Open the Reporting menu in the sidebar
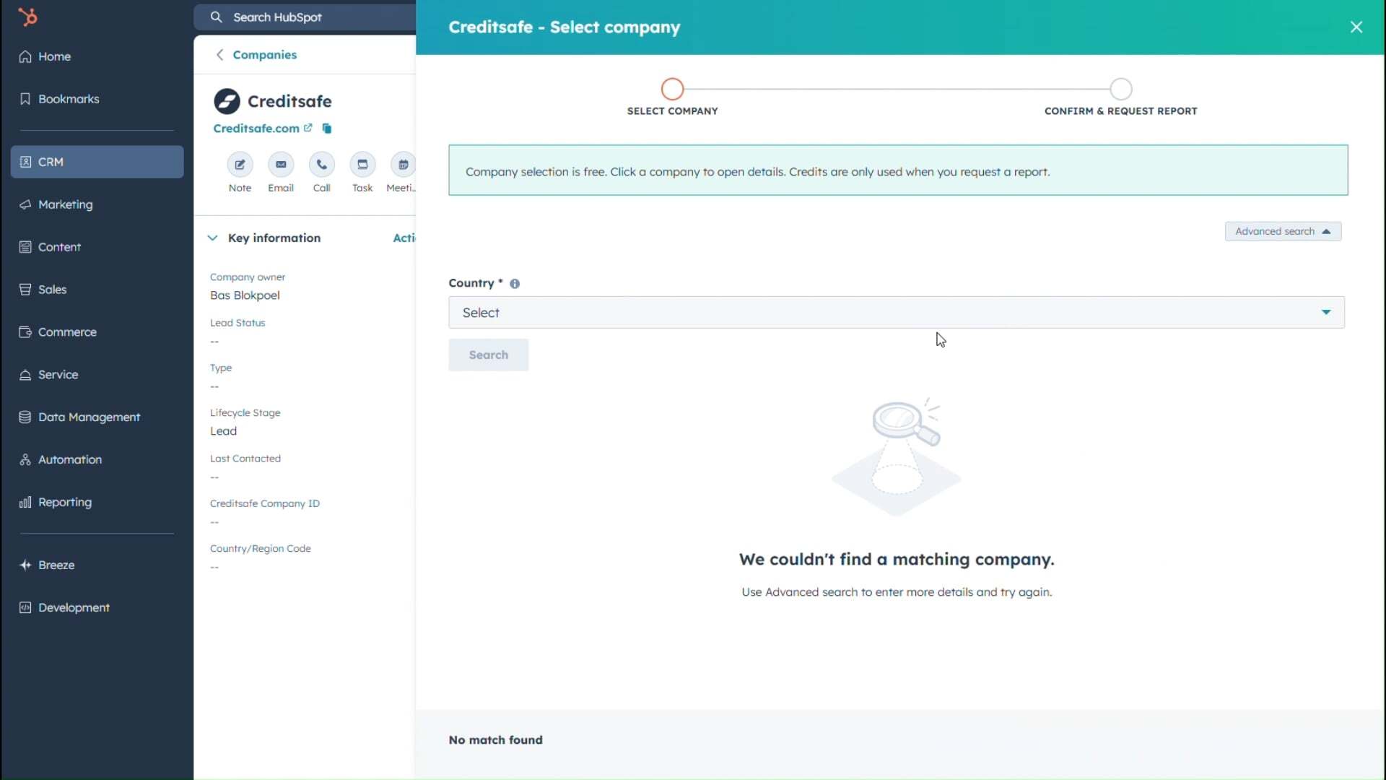This screenshot has width=1386, height=780. [x=64, y=502]
